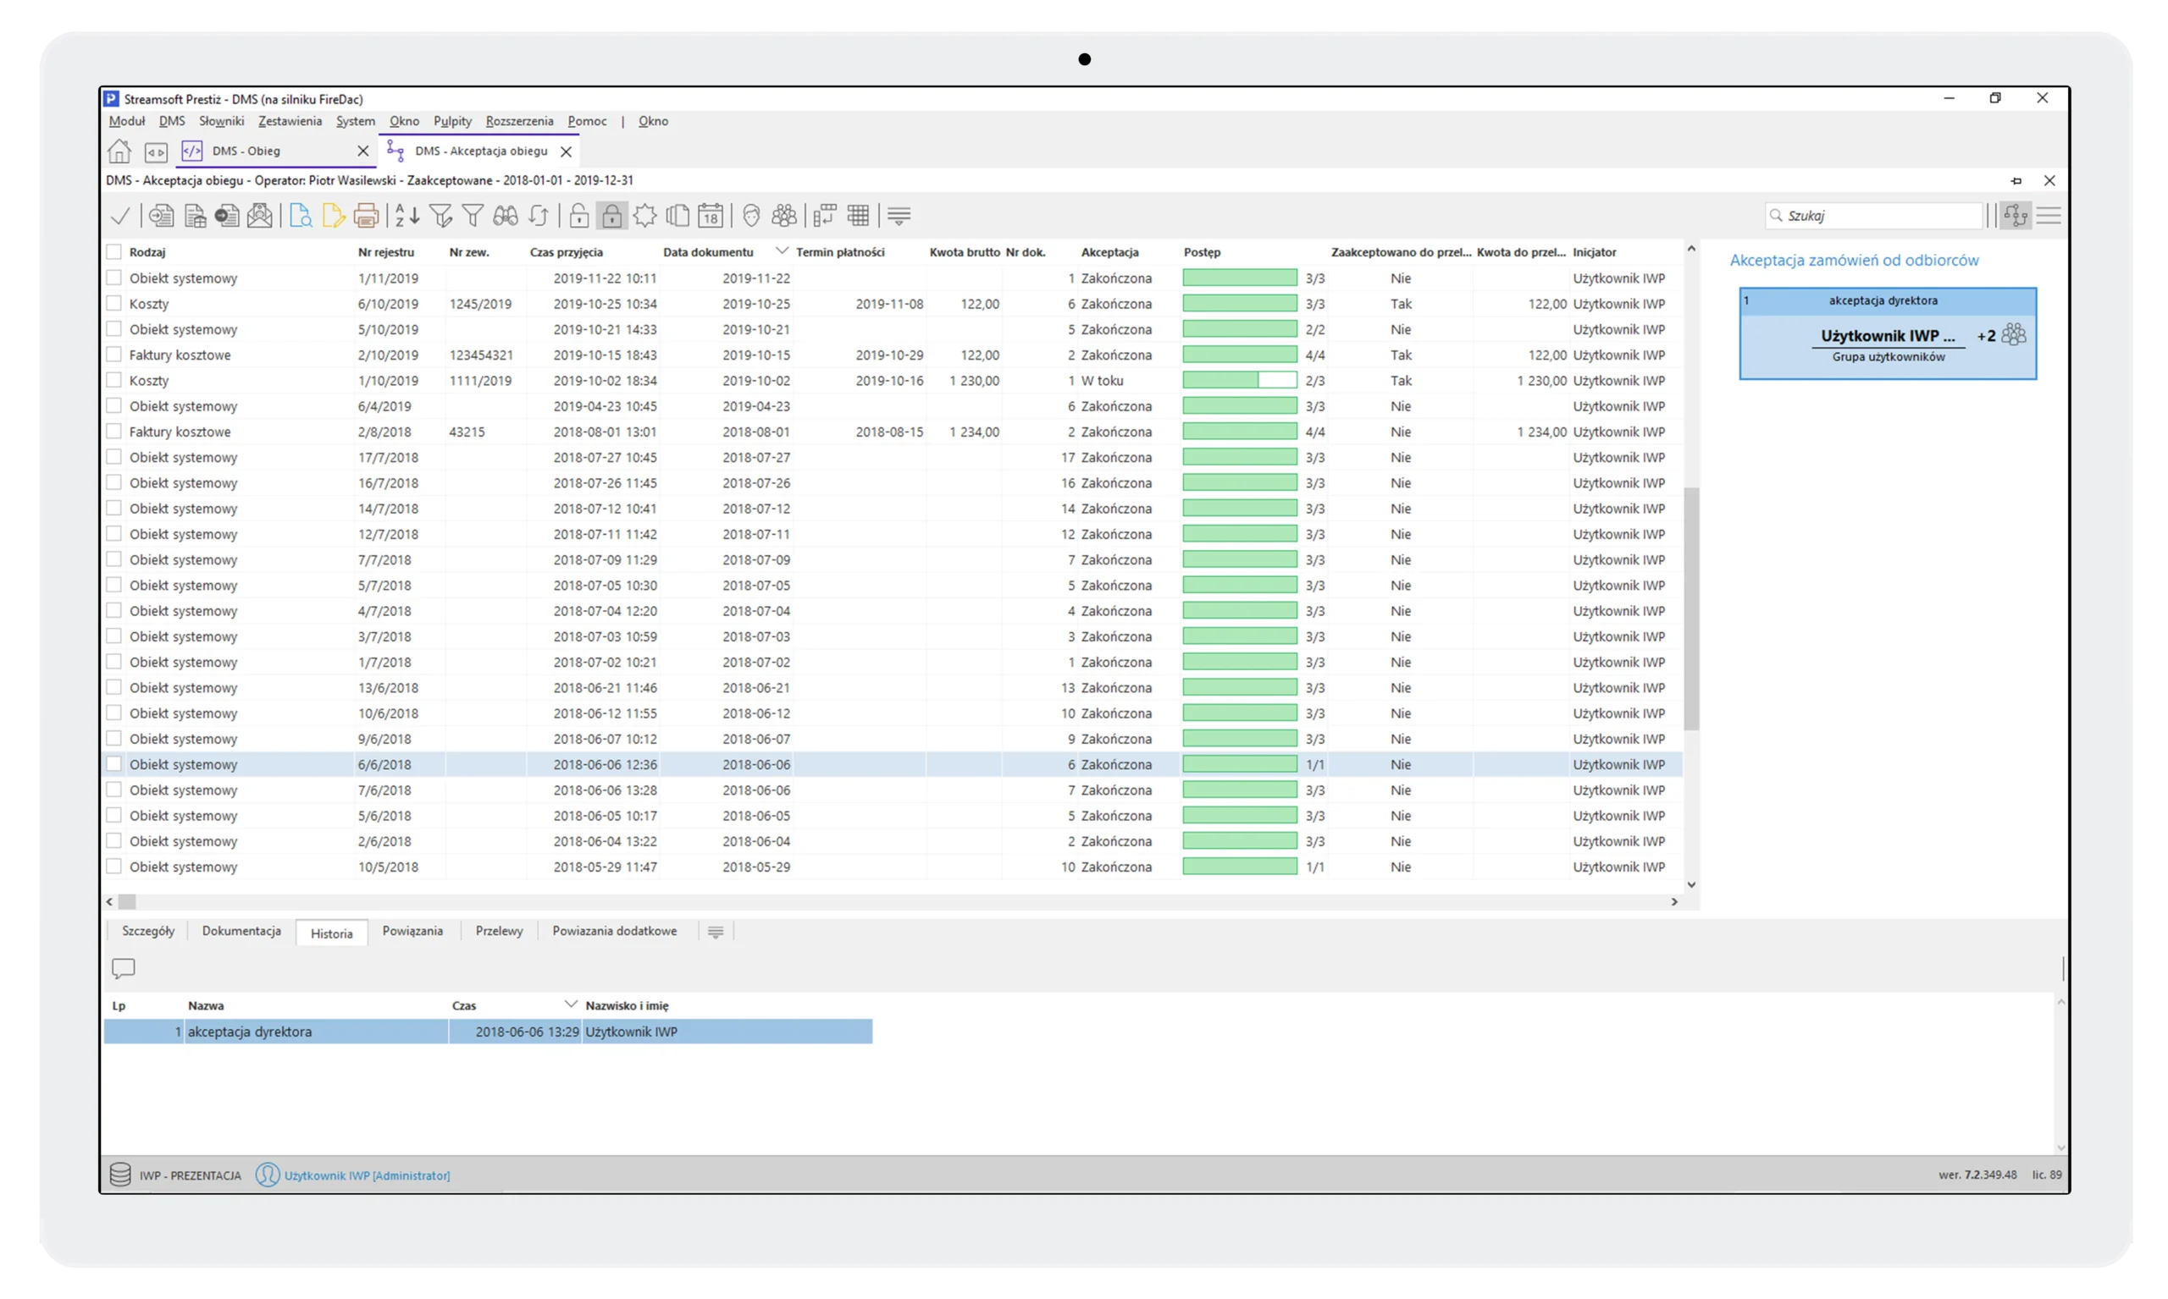Switch to the Dokumentacja tab
Screen dimensions: 2168x1299
(241, 932)
